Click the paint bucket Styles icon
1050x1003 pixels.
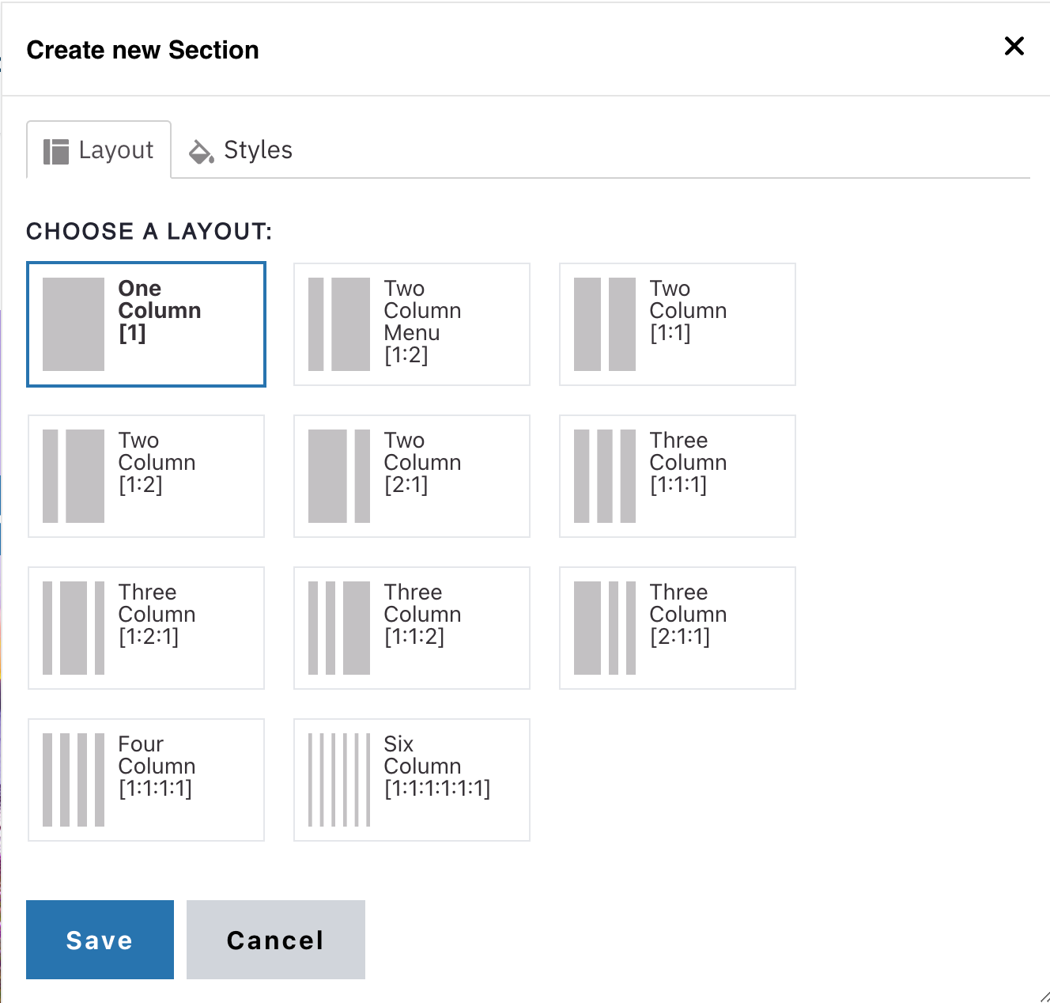point(201,151)
